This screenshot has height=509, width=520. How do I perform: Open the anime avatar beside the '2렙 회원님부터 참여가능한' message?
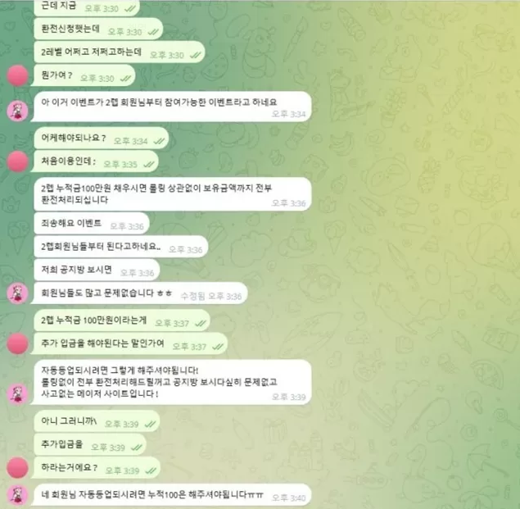(17, 111)
